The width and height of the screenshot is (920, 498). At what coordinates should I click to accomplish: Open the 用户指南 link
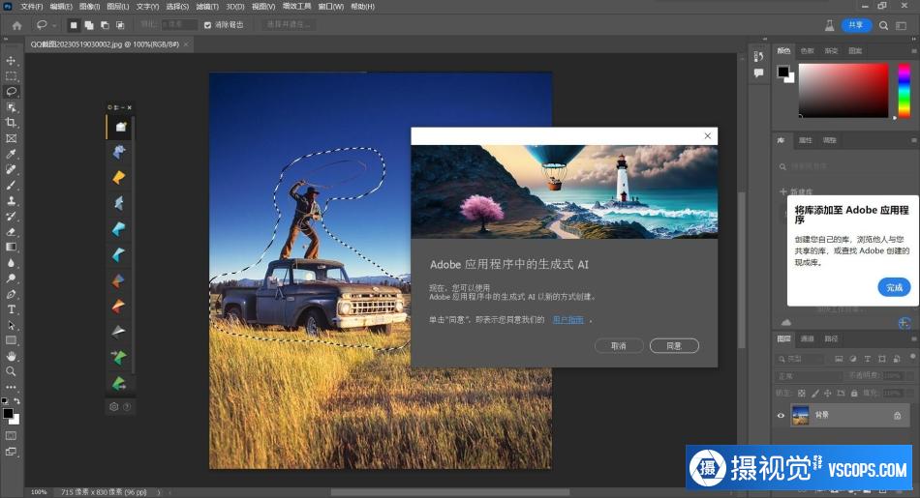pyautogui.click(x=567, y=320)
